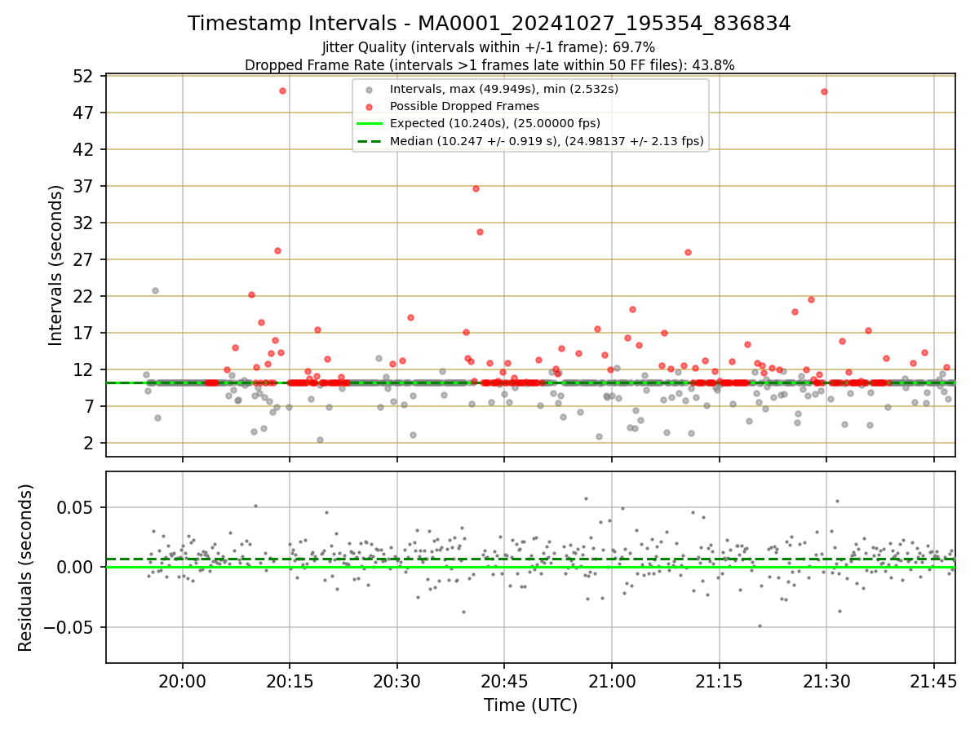Click the lowest residual point near −0.05 after 21:15
Viewport: 979px width, 734px height.
tap(760, 626)
